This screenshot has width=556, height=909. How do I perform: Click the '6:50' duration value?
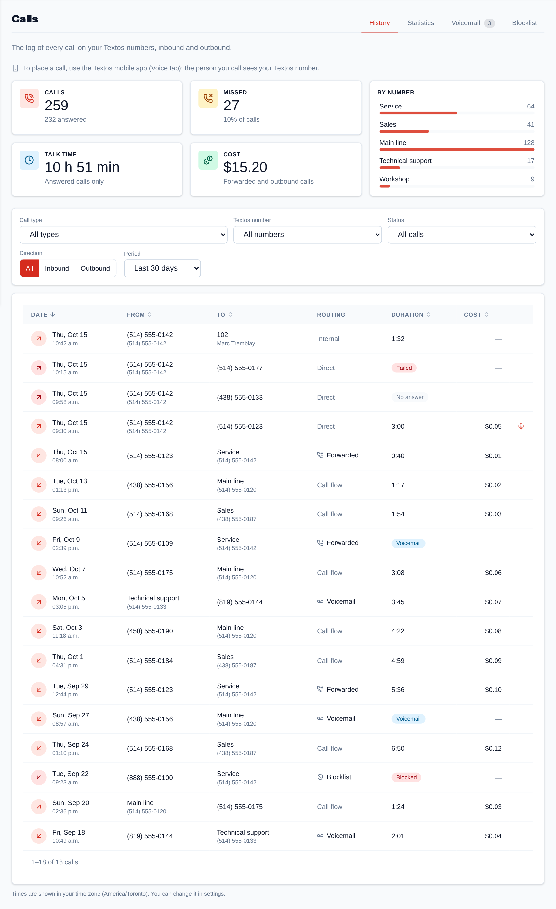(x=398, y=748)
